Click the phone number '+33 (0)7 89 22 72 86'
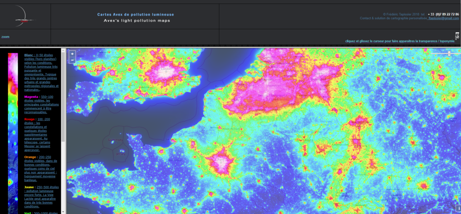 click(x=443, y=14)
